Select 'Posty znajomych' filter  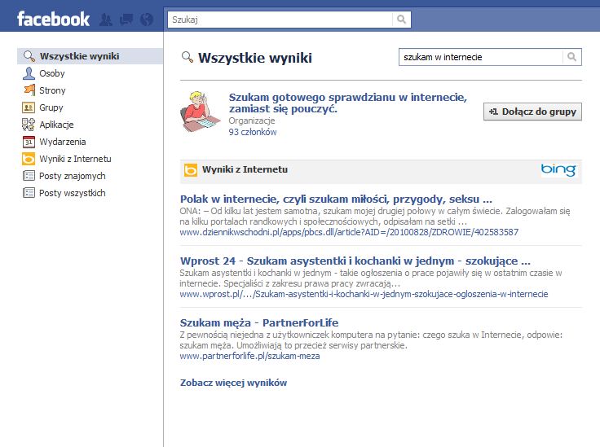pos(72,176)
